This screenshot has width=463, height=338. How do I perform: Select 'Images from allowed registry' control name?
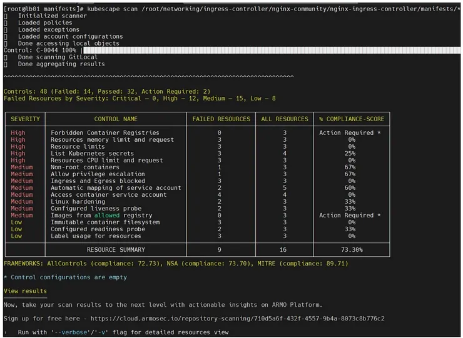coord(101,216)
